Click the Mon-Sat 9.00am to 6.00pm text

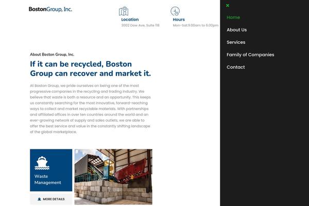point(196,25)
